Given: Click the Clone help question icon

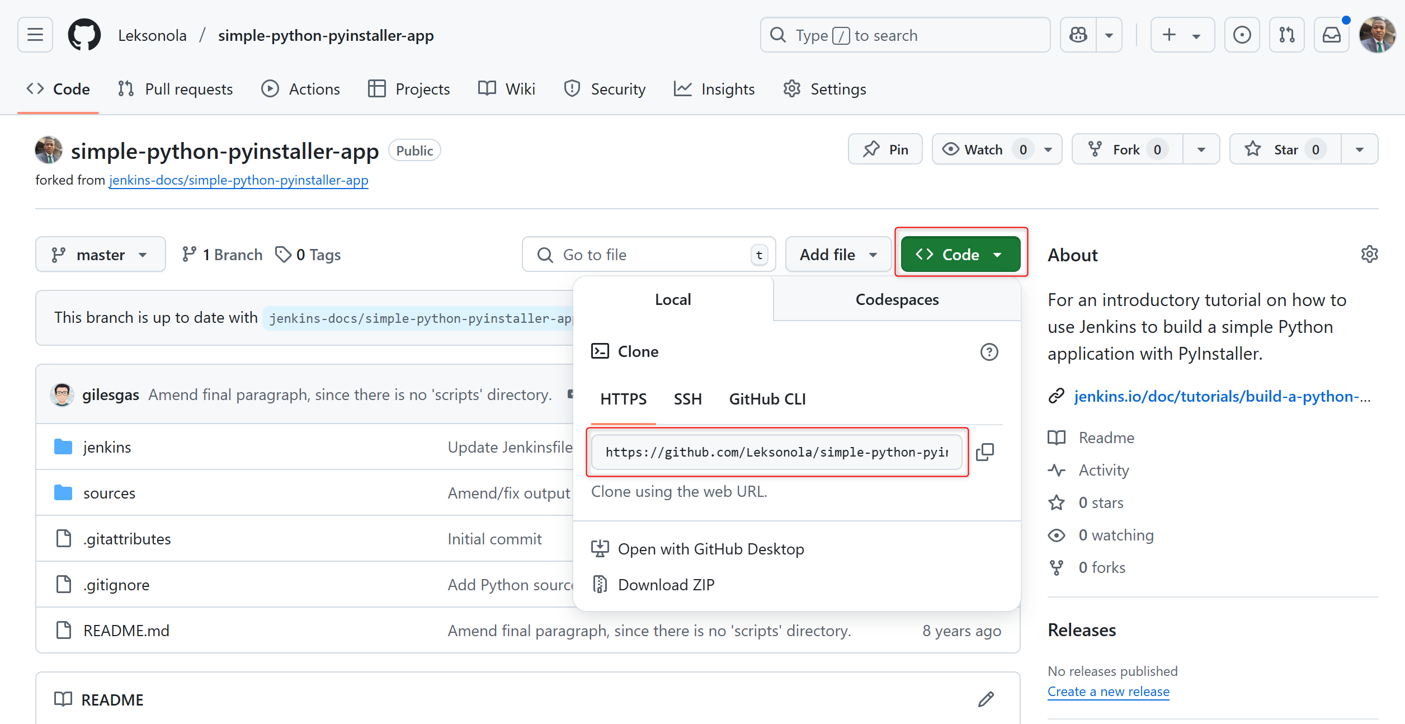Looking at the screenshot, I should [x=989, y=352].
